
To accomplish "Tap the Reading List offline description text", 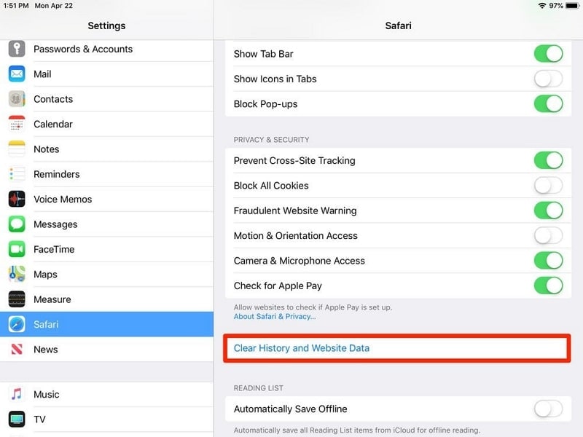I will [357, 430].
